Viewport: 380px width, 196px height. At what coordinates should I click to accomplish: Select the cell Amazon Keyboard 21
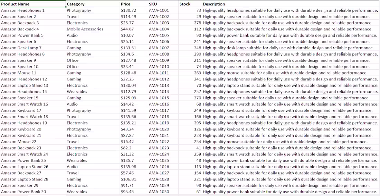33,136
